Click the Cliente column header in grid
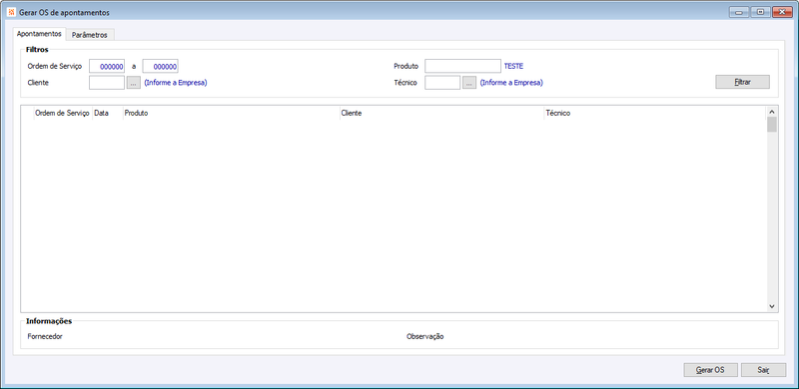The height and width of the screenshot is (389, 799). coord(441,113)
